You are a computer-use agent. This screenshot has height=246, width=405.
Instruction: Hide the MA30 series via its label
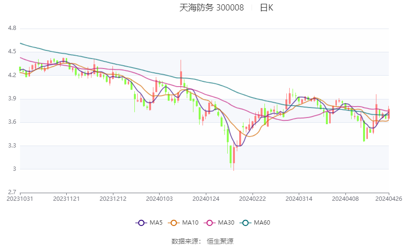pyautogui.click(x=226, y=223)
